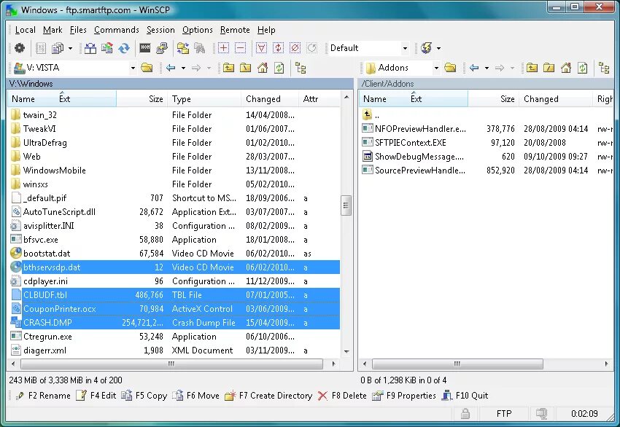Go back in local panel history
Screen dimensions: 620x427
171,68
